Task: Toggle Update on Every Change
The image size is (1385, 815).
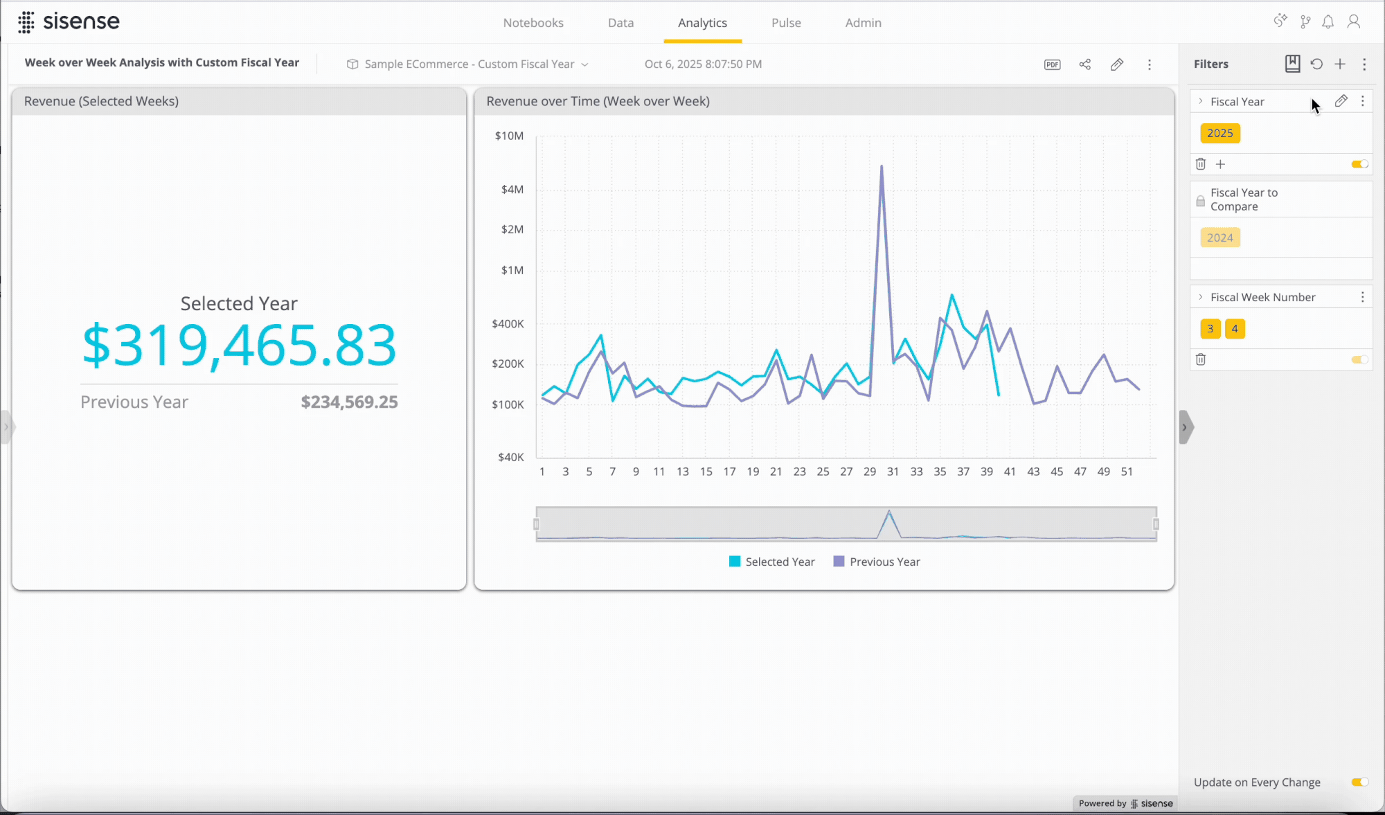Action: 1359,782
